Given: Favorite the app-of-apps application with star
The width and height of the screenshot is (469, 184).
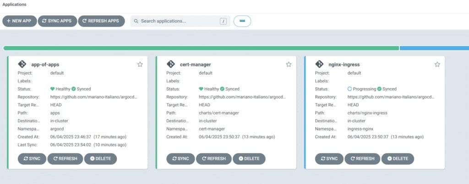Looking at the screenshot, I should point(140,65).
